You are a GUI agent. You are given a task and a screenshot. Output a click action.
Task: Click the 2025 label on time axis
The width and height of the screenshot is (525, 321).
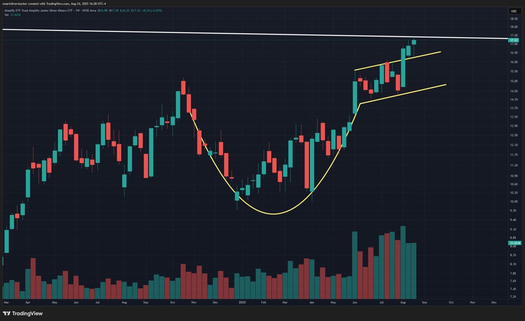point(242,302)
